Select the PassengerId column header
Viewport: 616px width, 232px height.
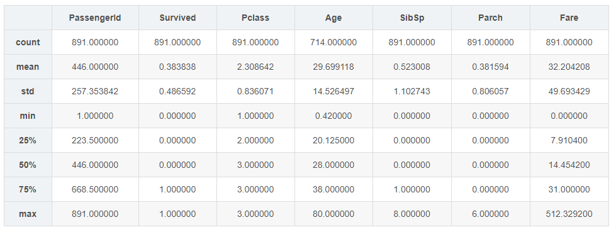tap(94, 18)
